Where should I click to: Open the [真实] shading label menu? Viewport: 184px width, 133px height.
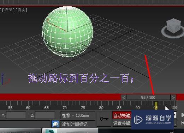(22, 10)
